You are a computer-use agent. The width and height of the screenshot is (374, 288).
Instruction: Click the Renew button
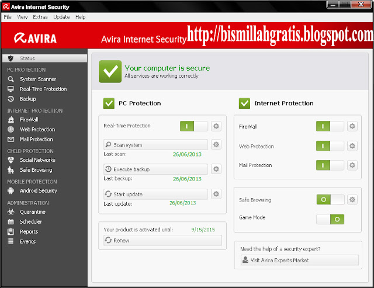pyautogui.click(x=162, y=240)
